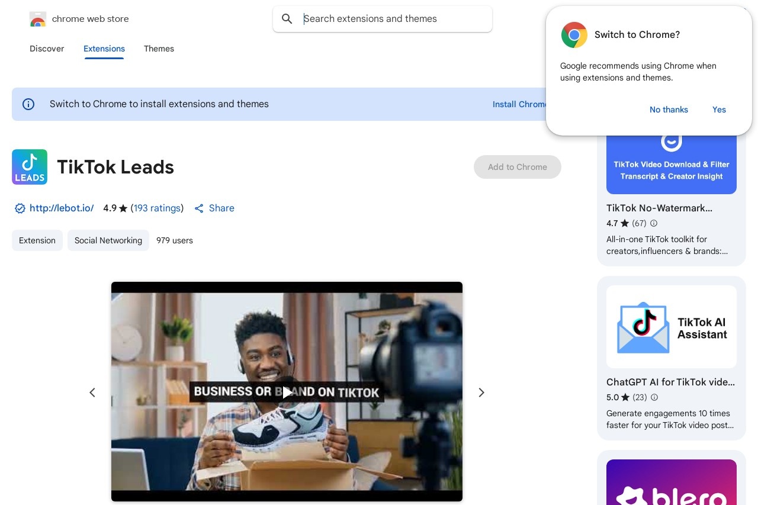Click the TikTok Leads extension icon
The width and height of the screenshot is (758, 505).
30,167
